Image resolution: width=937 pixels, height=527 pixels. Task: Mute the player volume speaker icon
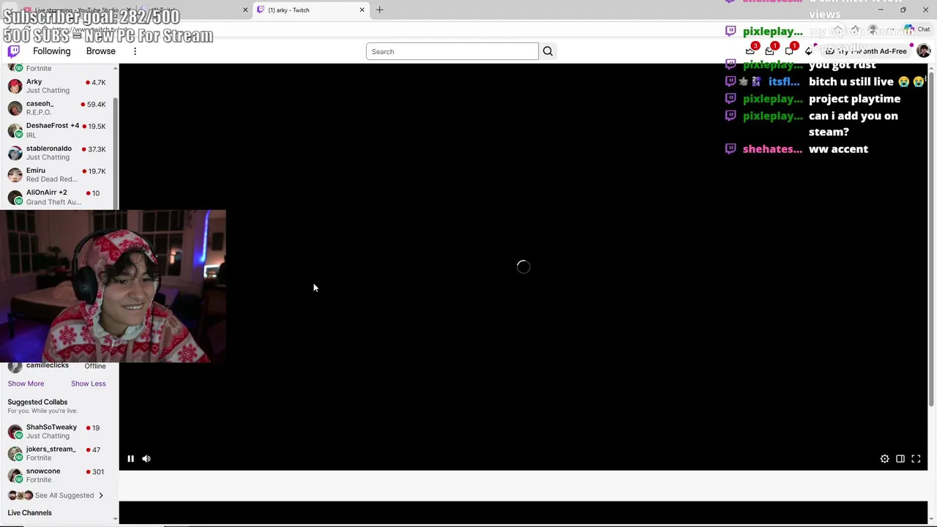[x=146, y=459]
